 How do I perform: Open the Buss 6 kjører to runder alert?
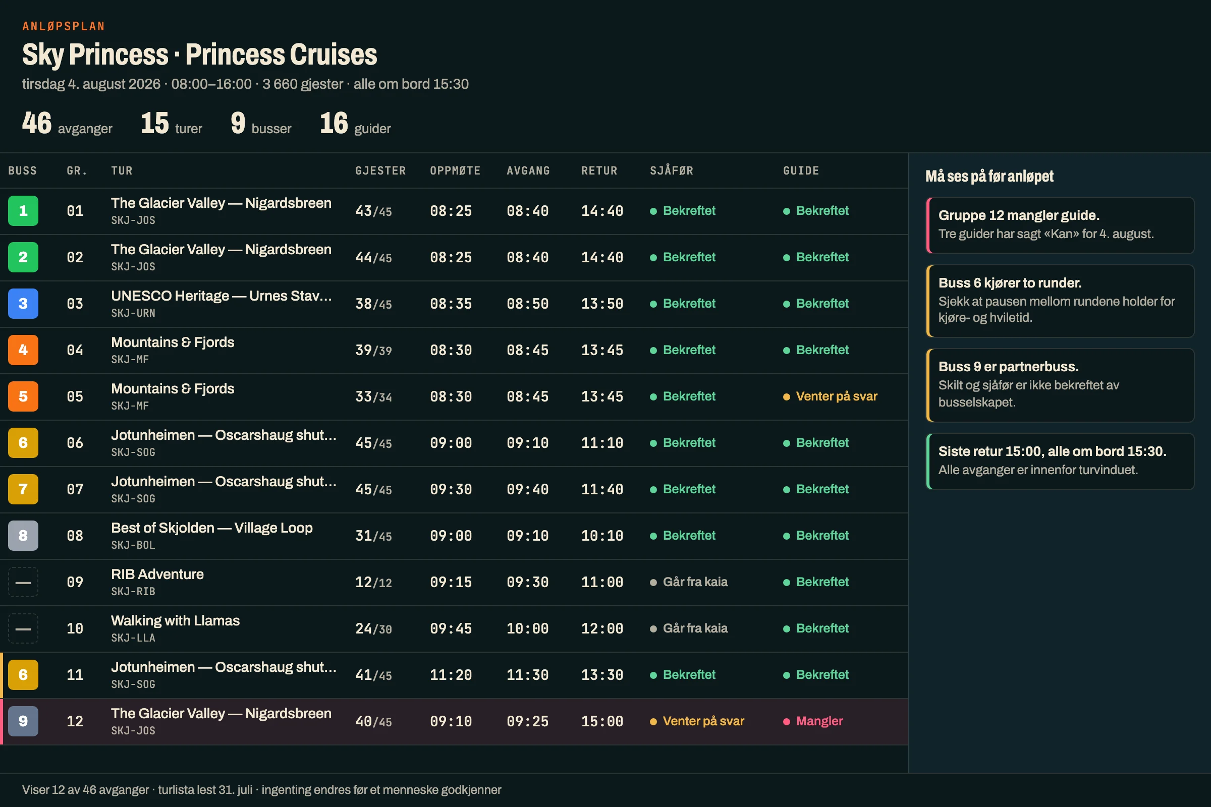(1060, 301)
